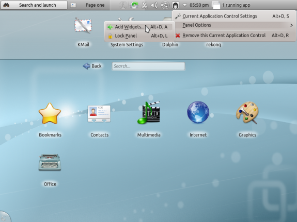Image resolution: width=297 pixels, height=222 pixels.
Task: Click the rekonq label
Action: [213, 45]
